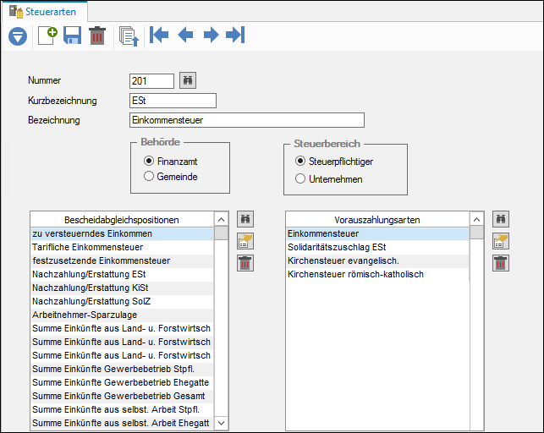The width and height of the screenshot is (544, 433).
Task: Select 'Kirchensteuer evangelisch.' row
Action: coord(377,260)
